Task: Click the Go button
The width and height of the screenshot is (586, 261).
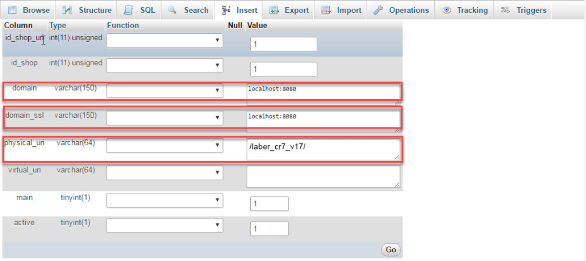Action: pyautogui.click(x=391, y=250)
